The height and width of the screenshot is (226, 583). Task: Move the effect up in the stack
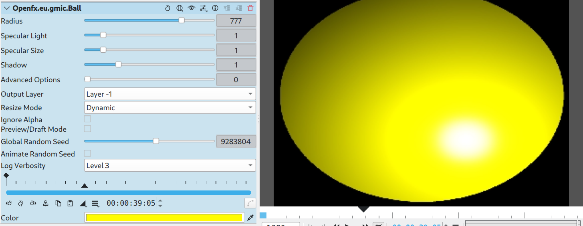[x=227, y=8]
